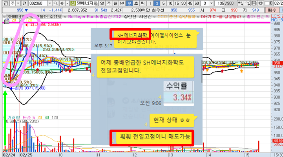Viewport: 283px width, 157px height.
Task: Expand the dropdown beside the speaker icon
Action: 68,3
